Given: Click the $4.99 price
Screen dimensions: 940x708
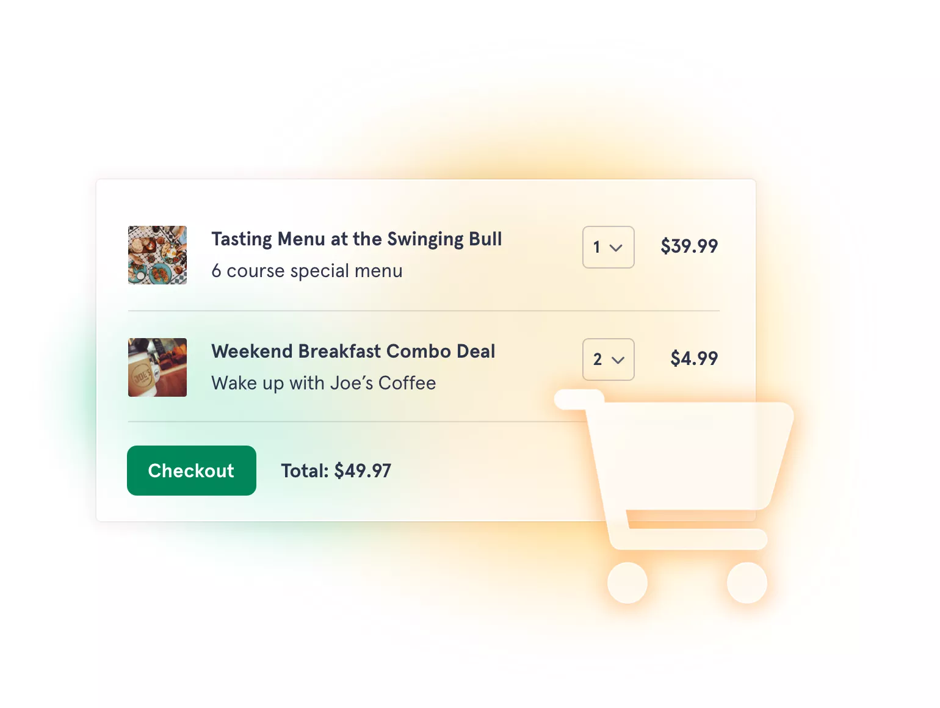Looking at the screenshot, I should click(x=694, y=358).
